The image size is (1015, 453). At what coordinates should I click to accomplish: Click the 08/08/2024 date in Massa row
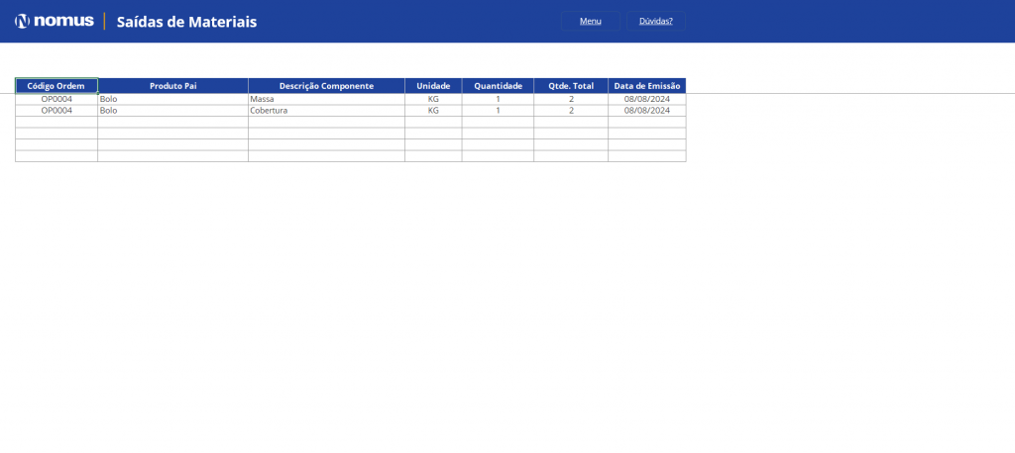click(647, 99)
